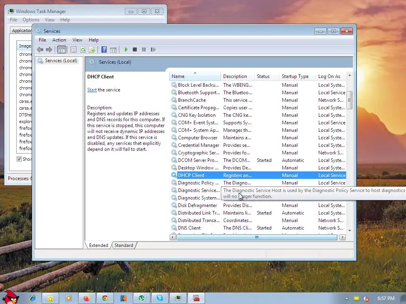This screenshot has height=304, width=406.
Task: Click the Diagnostic System Host gear icon
Action: [174, 198]
